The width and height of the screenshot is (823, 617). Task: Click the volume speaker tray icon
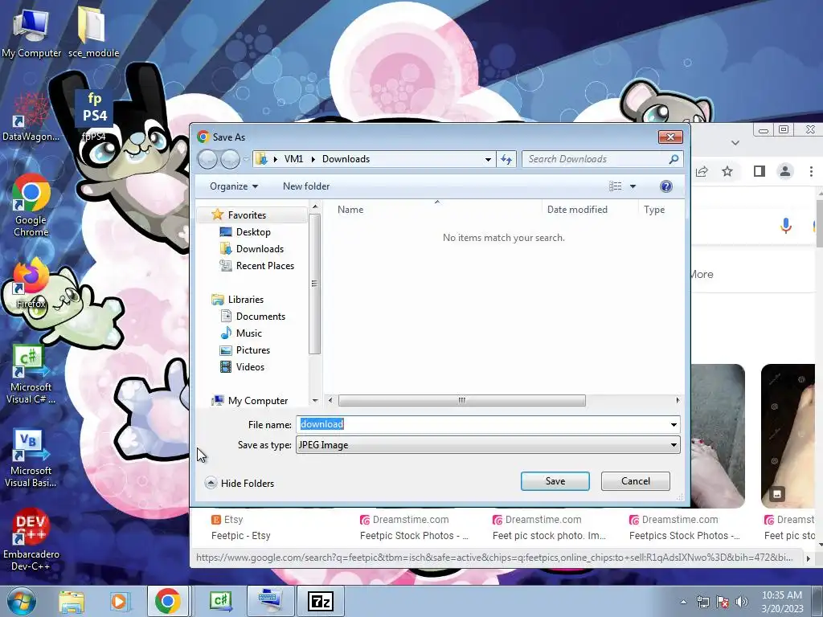(x=742, y=602)
